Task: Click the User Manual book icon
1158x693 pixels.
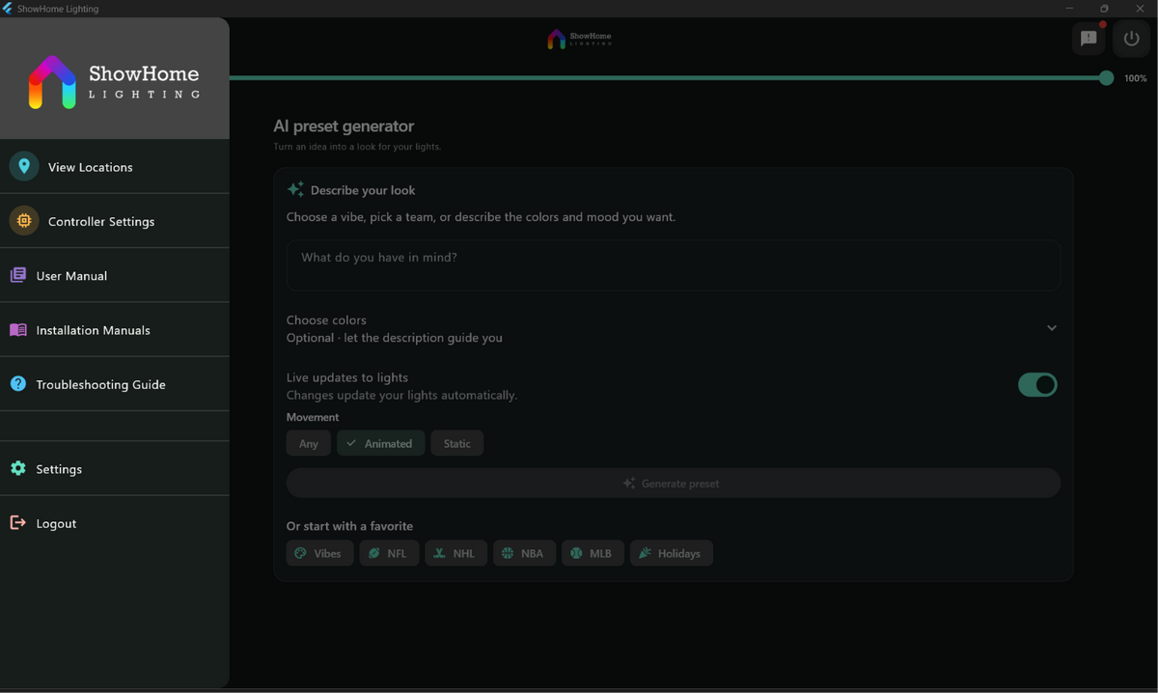Action: pos(18,275)
